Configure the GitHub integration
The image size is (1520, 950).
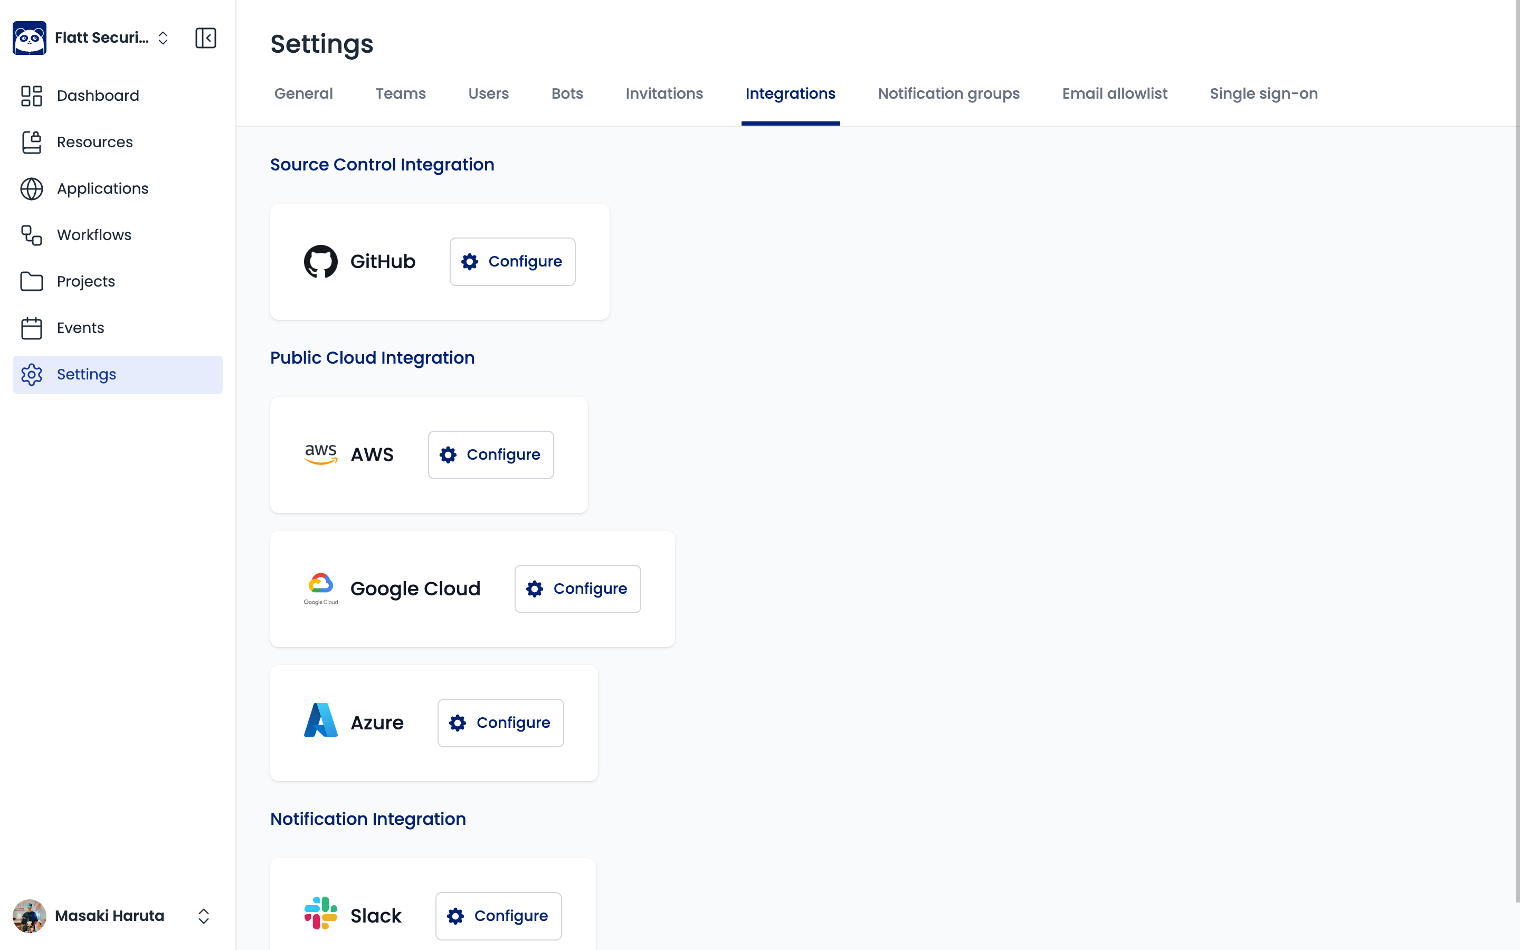512,261
